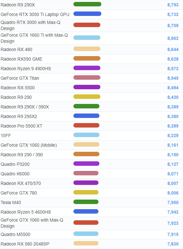Screen dimensions: 183x249
Task: Open the GeForce GTX 780 entry
Action: click(19, 193)
